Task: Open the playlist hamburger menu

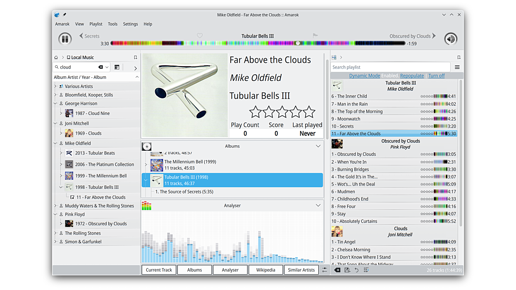Action: (x=457, y=67)
